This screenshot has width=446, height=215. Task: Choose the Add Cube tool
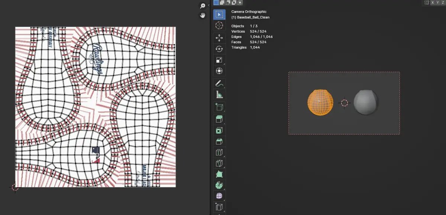[219, 107]
